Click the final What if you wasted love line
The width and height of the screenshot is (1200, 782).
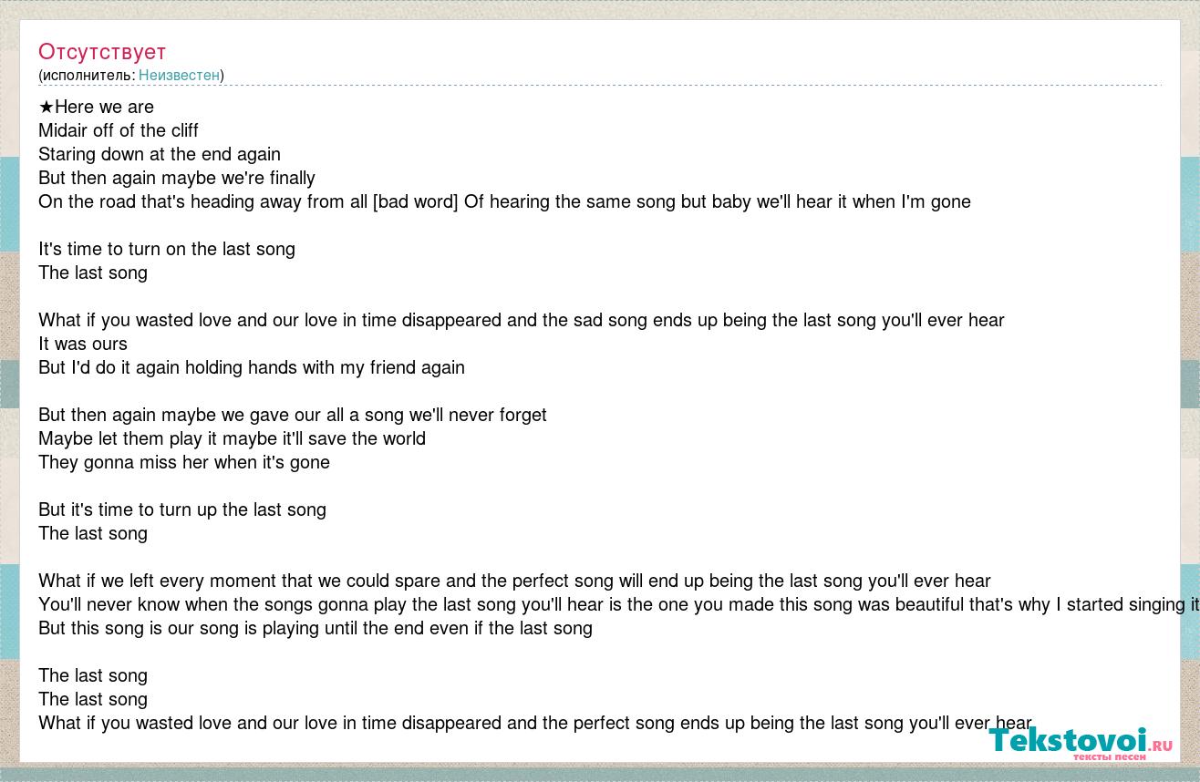(535, 723)
